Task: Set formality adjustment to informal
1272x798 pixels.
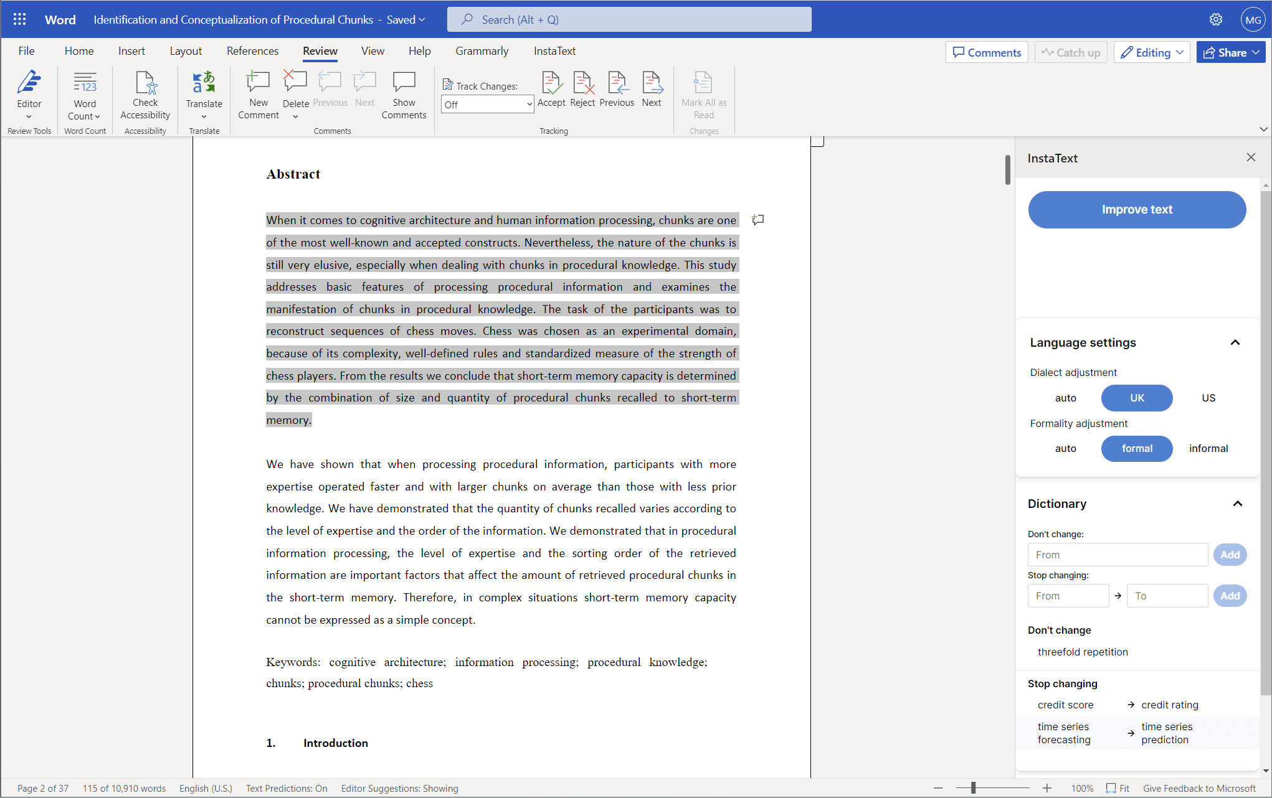Action: [1208, 448]
